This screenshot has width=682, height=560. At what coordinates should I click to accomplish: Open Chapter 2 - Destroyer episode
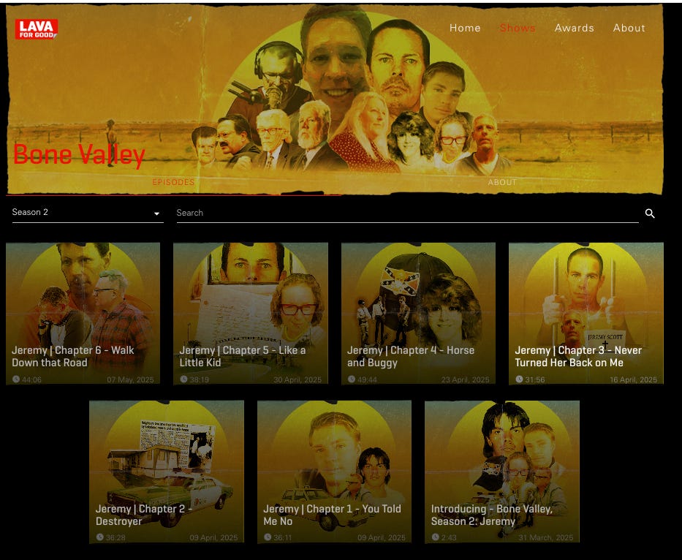click(x=143, y=515)
